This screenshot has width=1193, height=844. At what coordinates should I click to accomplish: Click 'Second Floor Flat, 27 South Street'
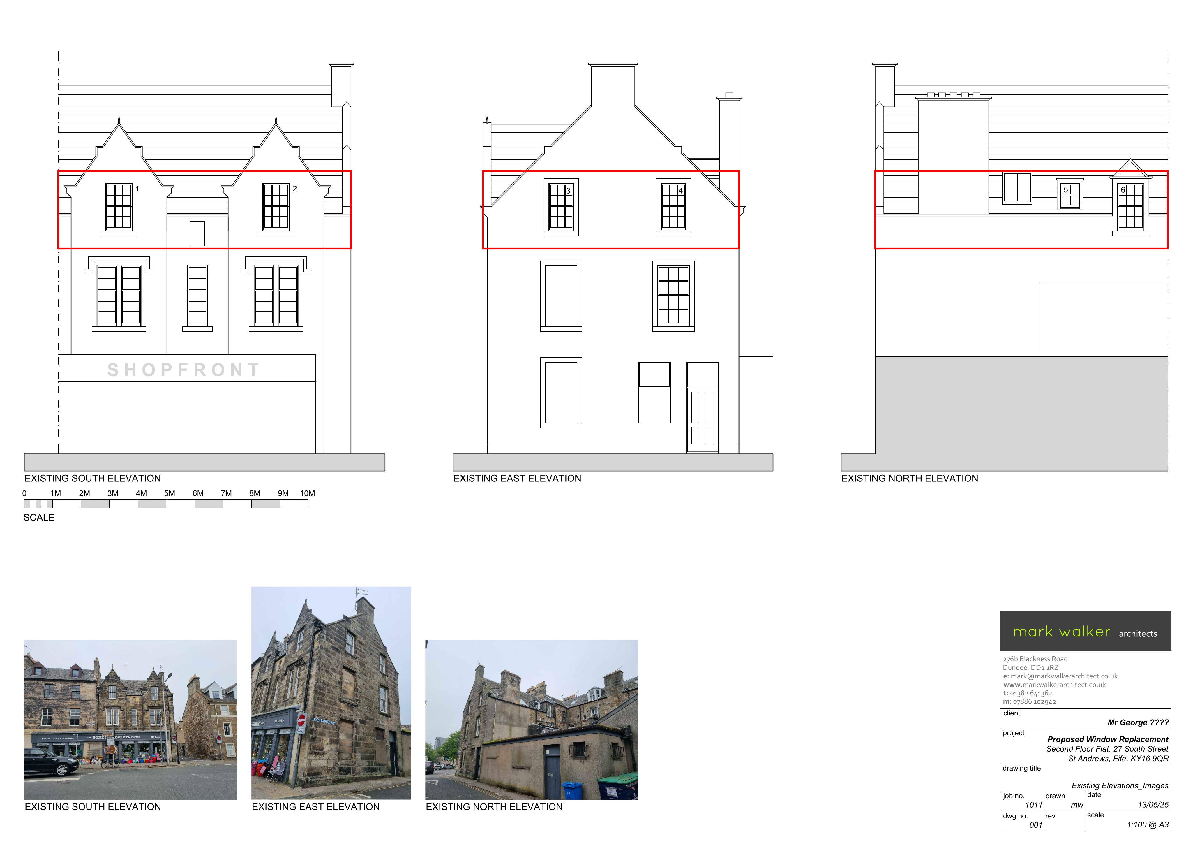pyautogui.click(x=1107, y=749)
